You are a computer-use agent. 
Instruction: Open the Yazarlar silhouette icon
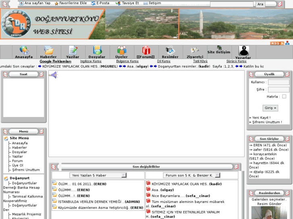point(244,51)
